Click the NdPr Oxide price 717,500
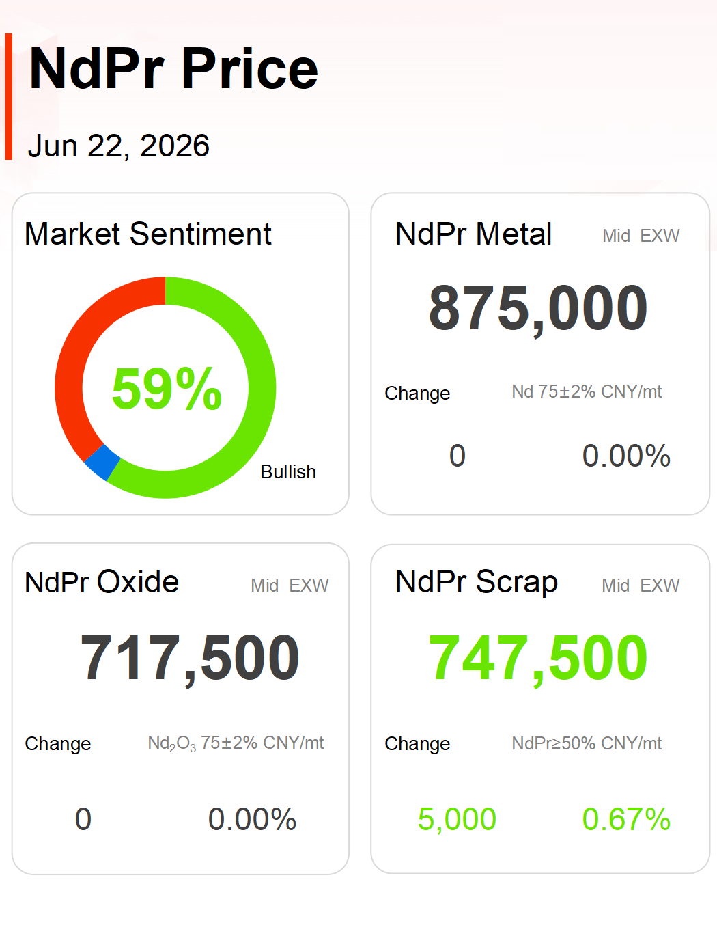Viewport: 717px width, 951px height. point(190,659)
